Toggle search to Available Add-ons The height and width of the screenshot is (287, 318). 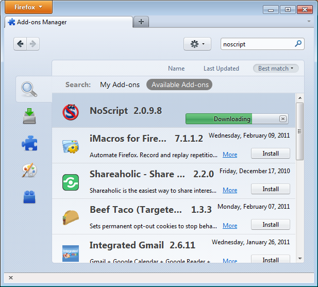pyautogui.click(x=179, y=85)
